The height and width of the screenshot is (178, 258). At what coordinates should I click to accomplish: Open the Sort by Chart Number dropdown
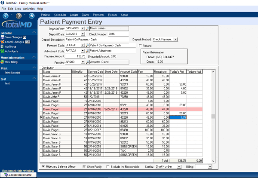pyautogui.click(x=179, y=167)
